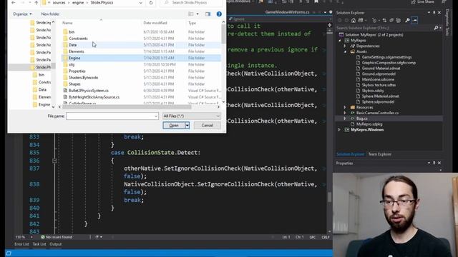Expand the MyRepro.Windows project node

point(339,130)
